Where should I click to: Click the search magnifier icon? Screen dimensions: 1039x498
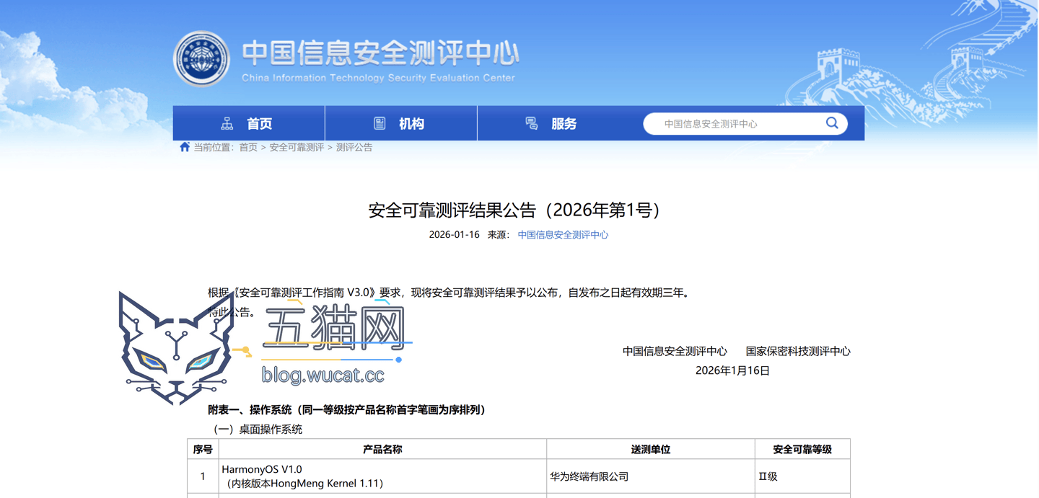(832, 123)
